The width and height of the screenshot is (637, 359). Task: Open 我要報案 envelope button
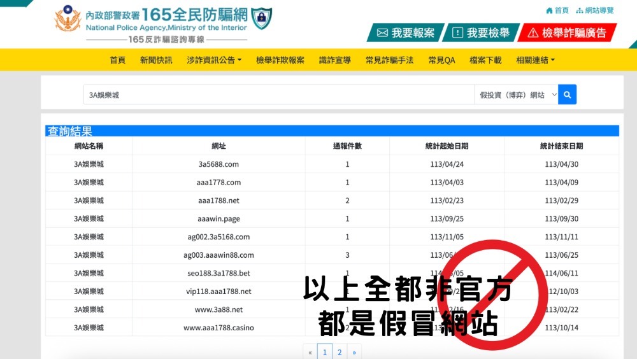point(406,32)
